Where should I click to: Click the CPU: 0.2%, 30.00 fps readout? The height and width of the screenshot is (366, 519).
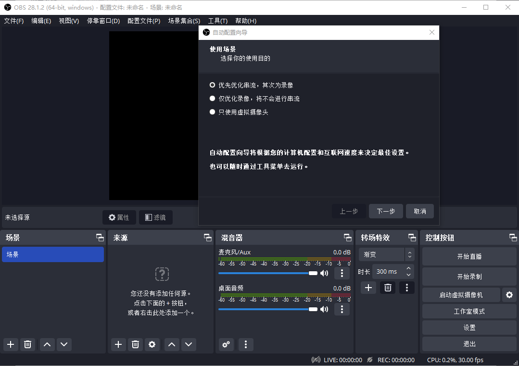pos(455,360)
